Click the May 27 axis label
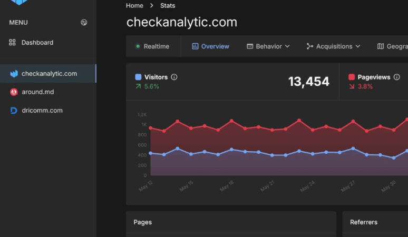 tap(348, 186)
